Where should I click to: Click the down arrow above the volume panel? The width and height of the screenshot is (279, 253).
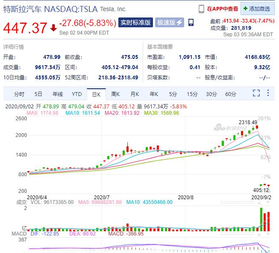click(268, 203)
